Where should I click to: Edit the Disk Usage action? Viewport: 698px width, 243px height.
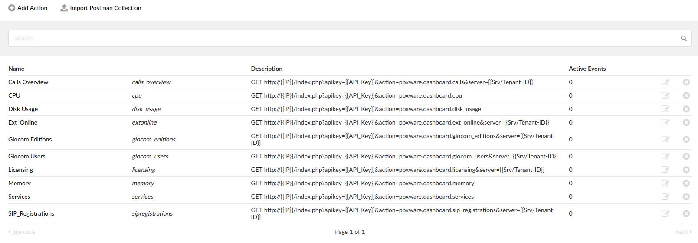coord(665,109)
